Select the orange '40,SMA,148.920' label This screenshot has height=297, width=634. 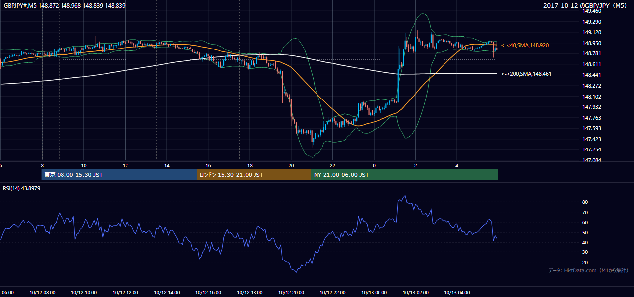[x=525, y=45]
